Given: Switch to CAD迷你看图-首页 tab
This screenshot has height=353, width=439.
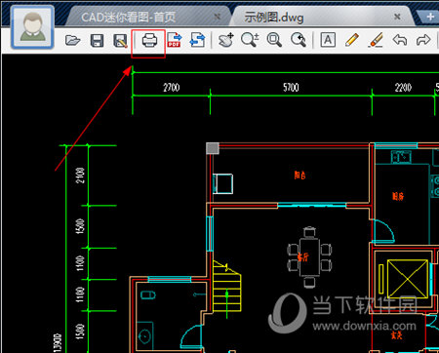Looking at the screenshot, I should (x=128, y=17).
